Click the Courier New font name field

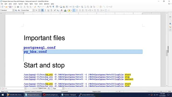tap(27, 10)
